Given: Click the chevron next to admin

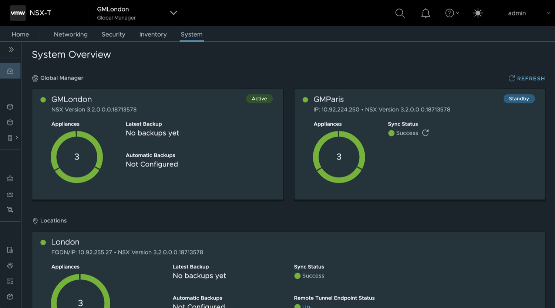Looking at the screenshot, I should (x=549, y=13).
